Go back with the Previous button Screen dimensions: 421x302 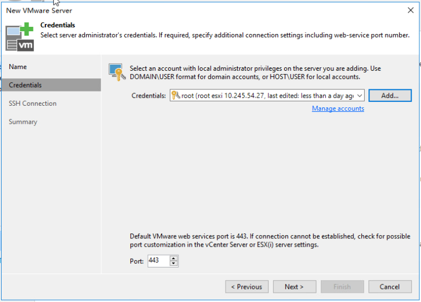pos(247,287)
